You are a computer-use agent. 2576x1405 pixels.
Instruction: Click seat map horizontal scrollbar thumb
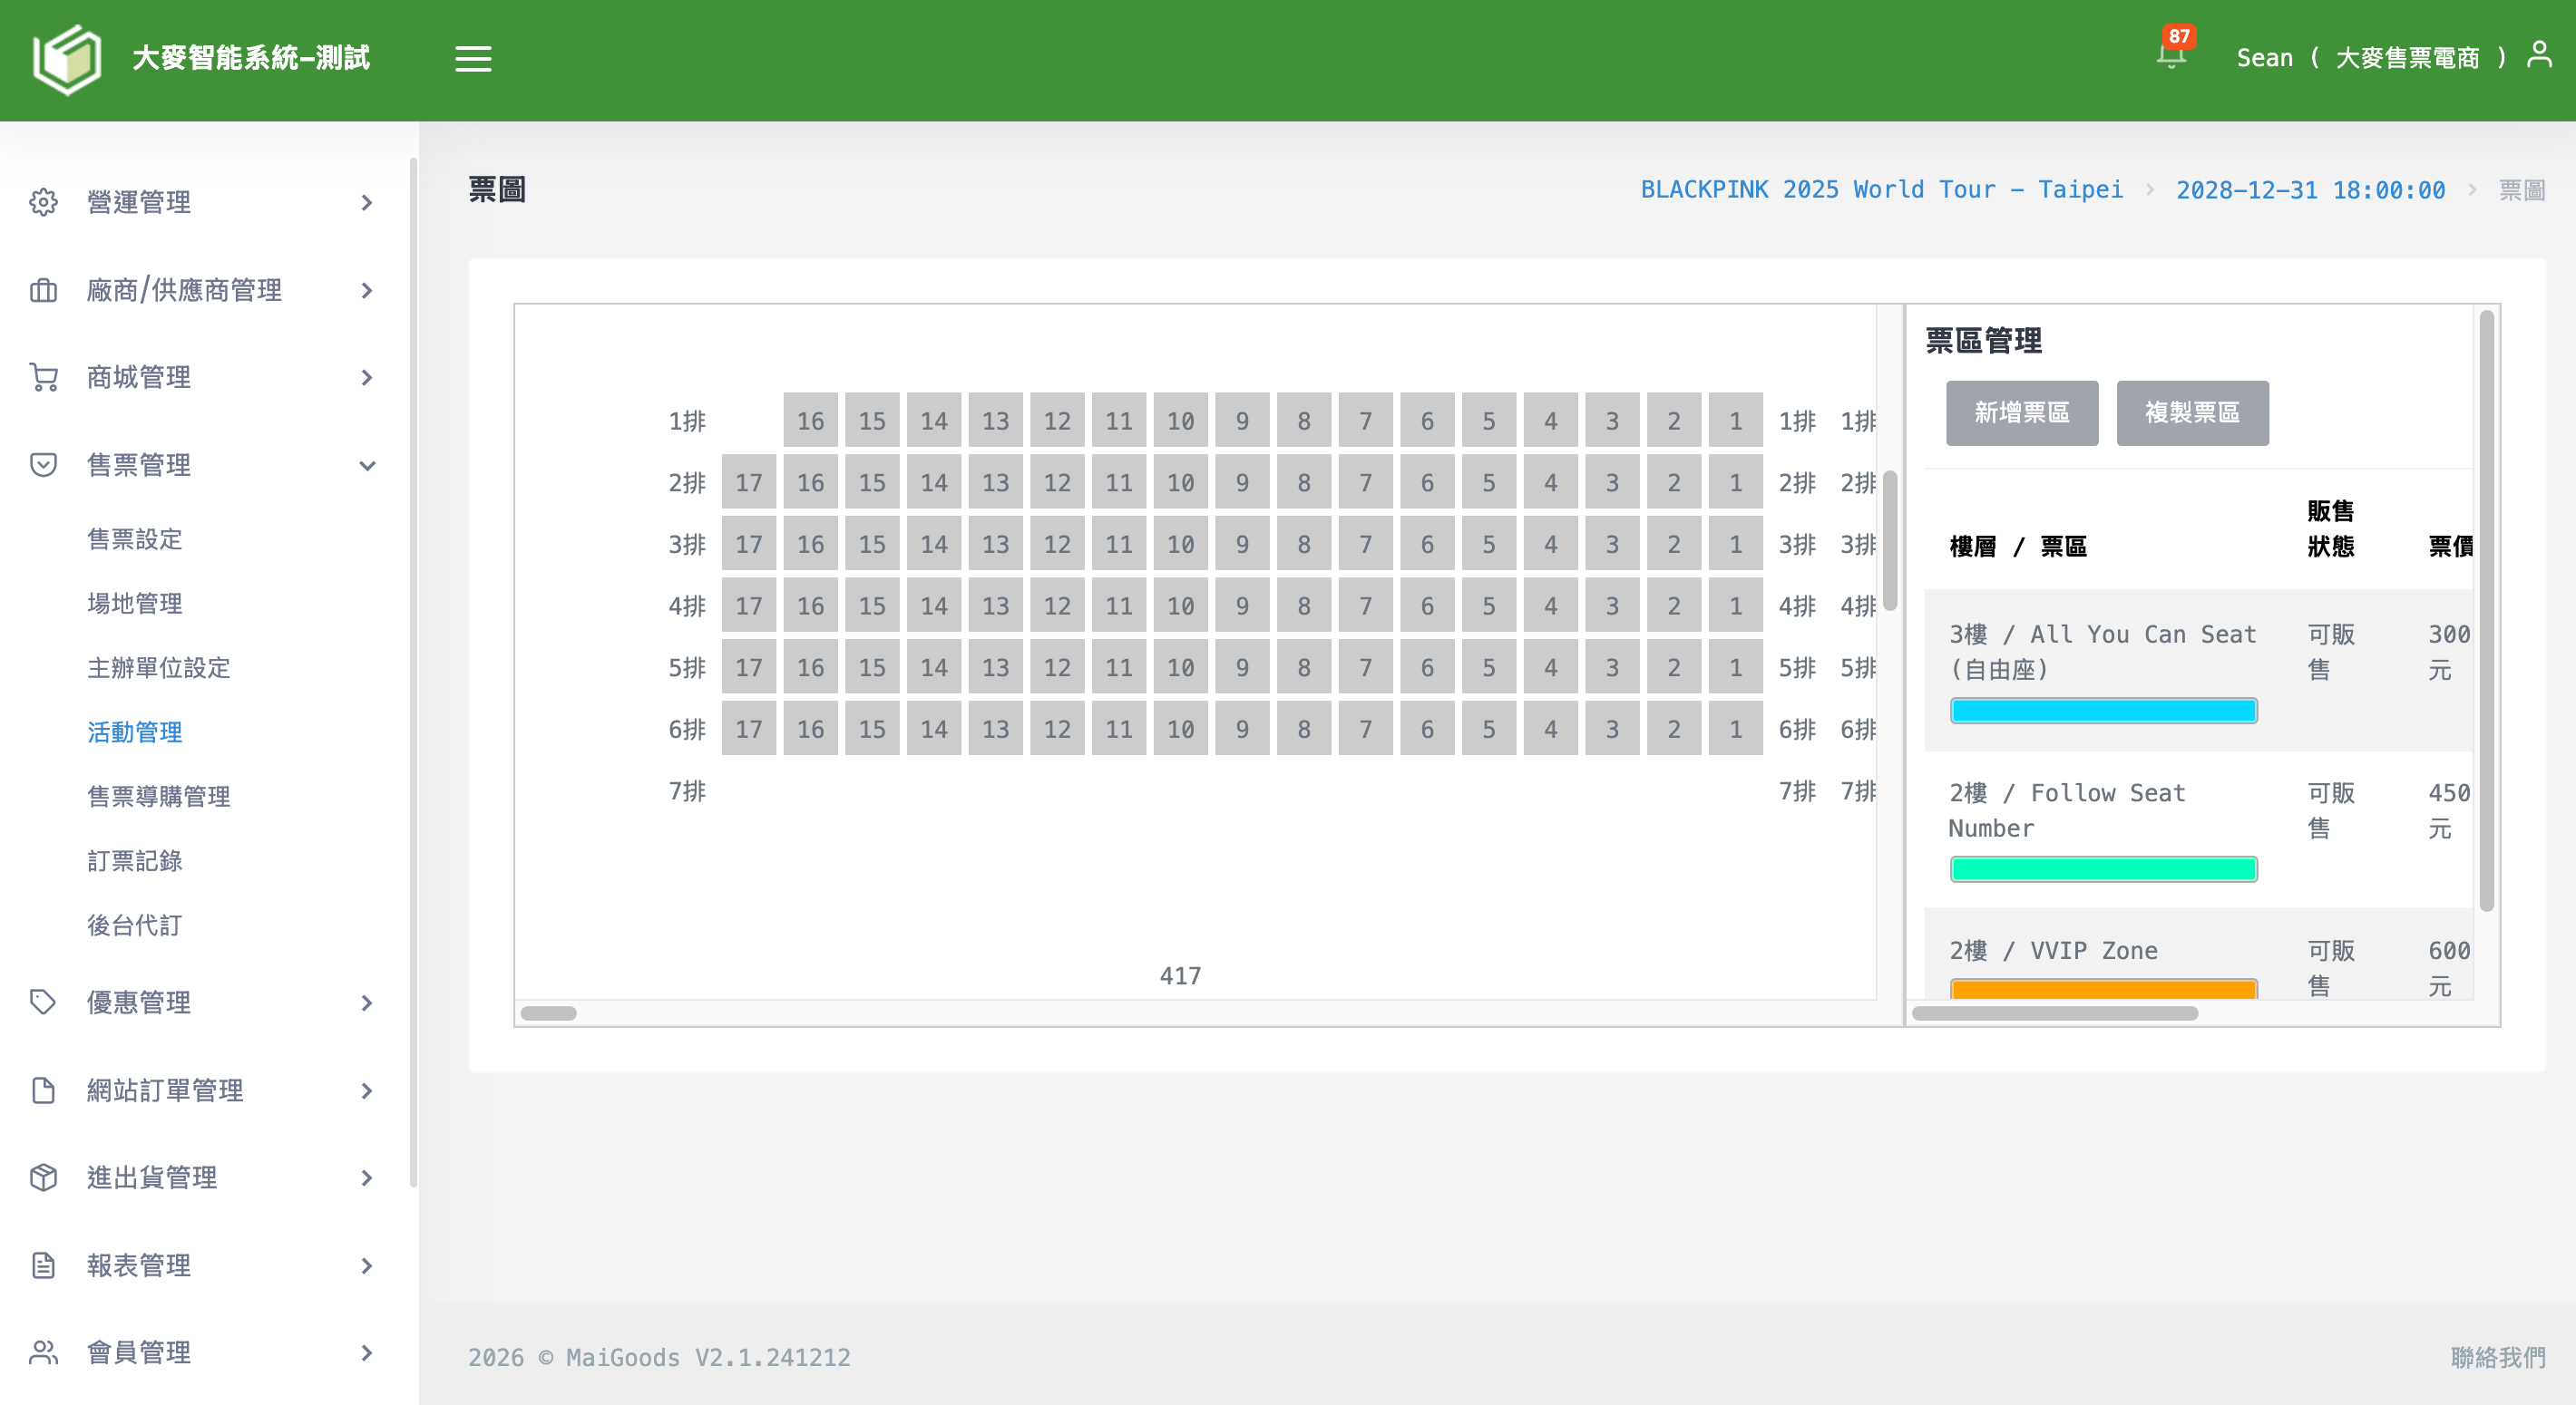tap(549, 1013)
